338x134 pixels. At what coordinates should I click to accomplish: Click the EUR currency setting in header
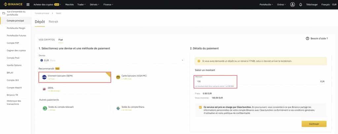click(334, 4)
